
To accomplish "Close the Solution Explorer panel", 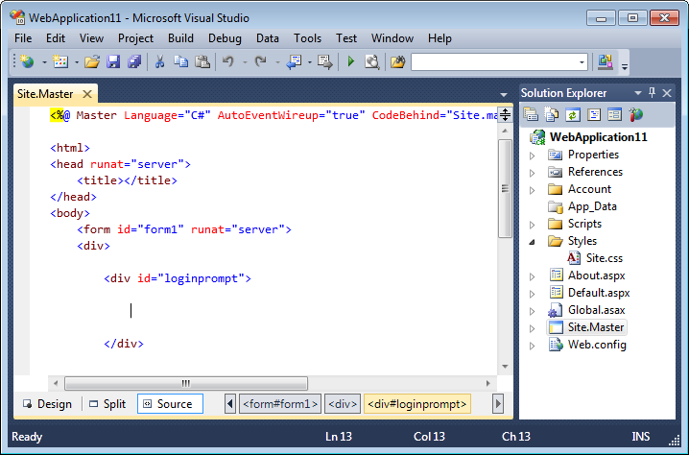I will pos(667,93).
